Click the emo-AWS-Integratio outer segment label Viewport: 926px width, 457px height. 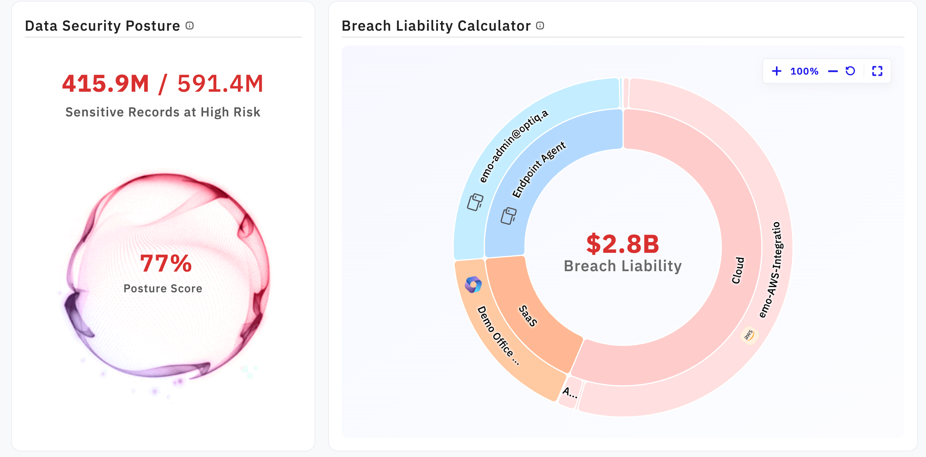pyautogui.click(x=772, y=270)
